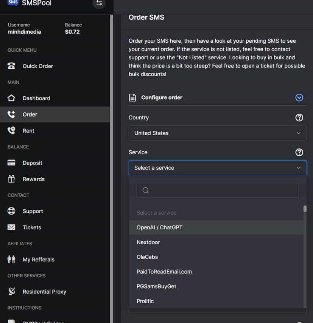
Task: Focus the service search field
Action: (x=218, y=190)
